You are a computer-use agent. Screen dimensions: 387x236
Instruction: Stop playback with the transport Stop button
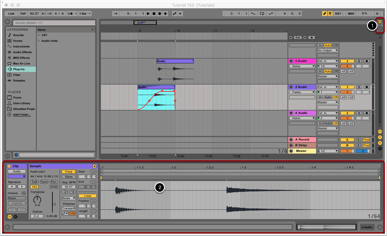154,13
